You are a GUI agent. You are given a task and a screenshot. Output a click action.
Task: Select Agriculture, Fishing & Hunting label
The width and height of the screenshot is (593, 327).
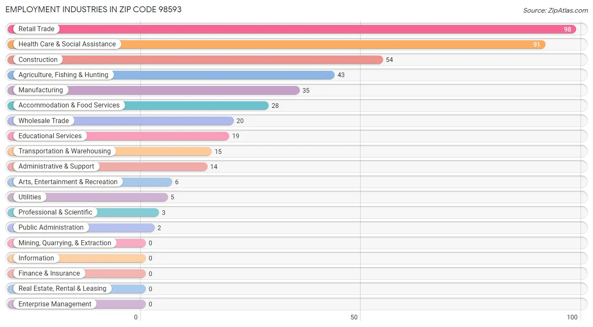pos(63,75)
